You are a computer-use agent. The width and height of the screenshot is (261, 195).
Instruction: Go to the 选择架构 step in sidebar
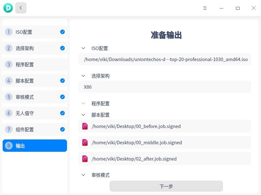pyautogui.click(x=35, y=48)
